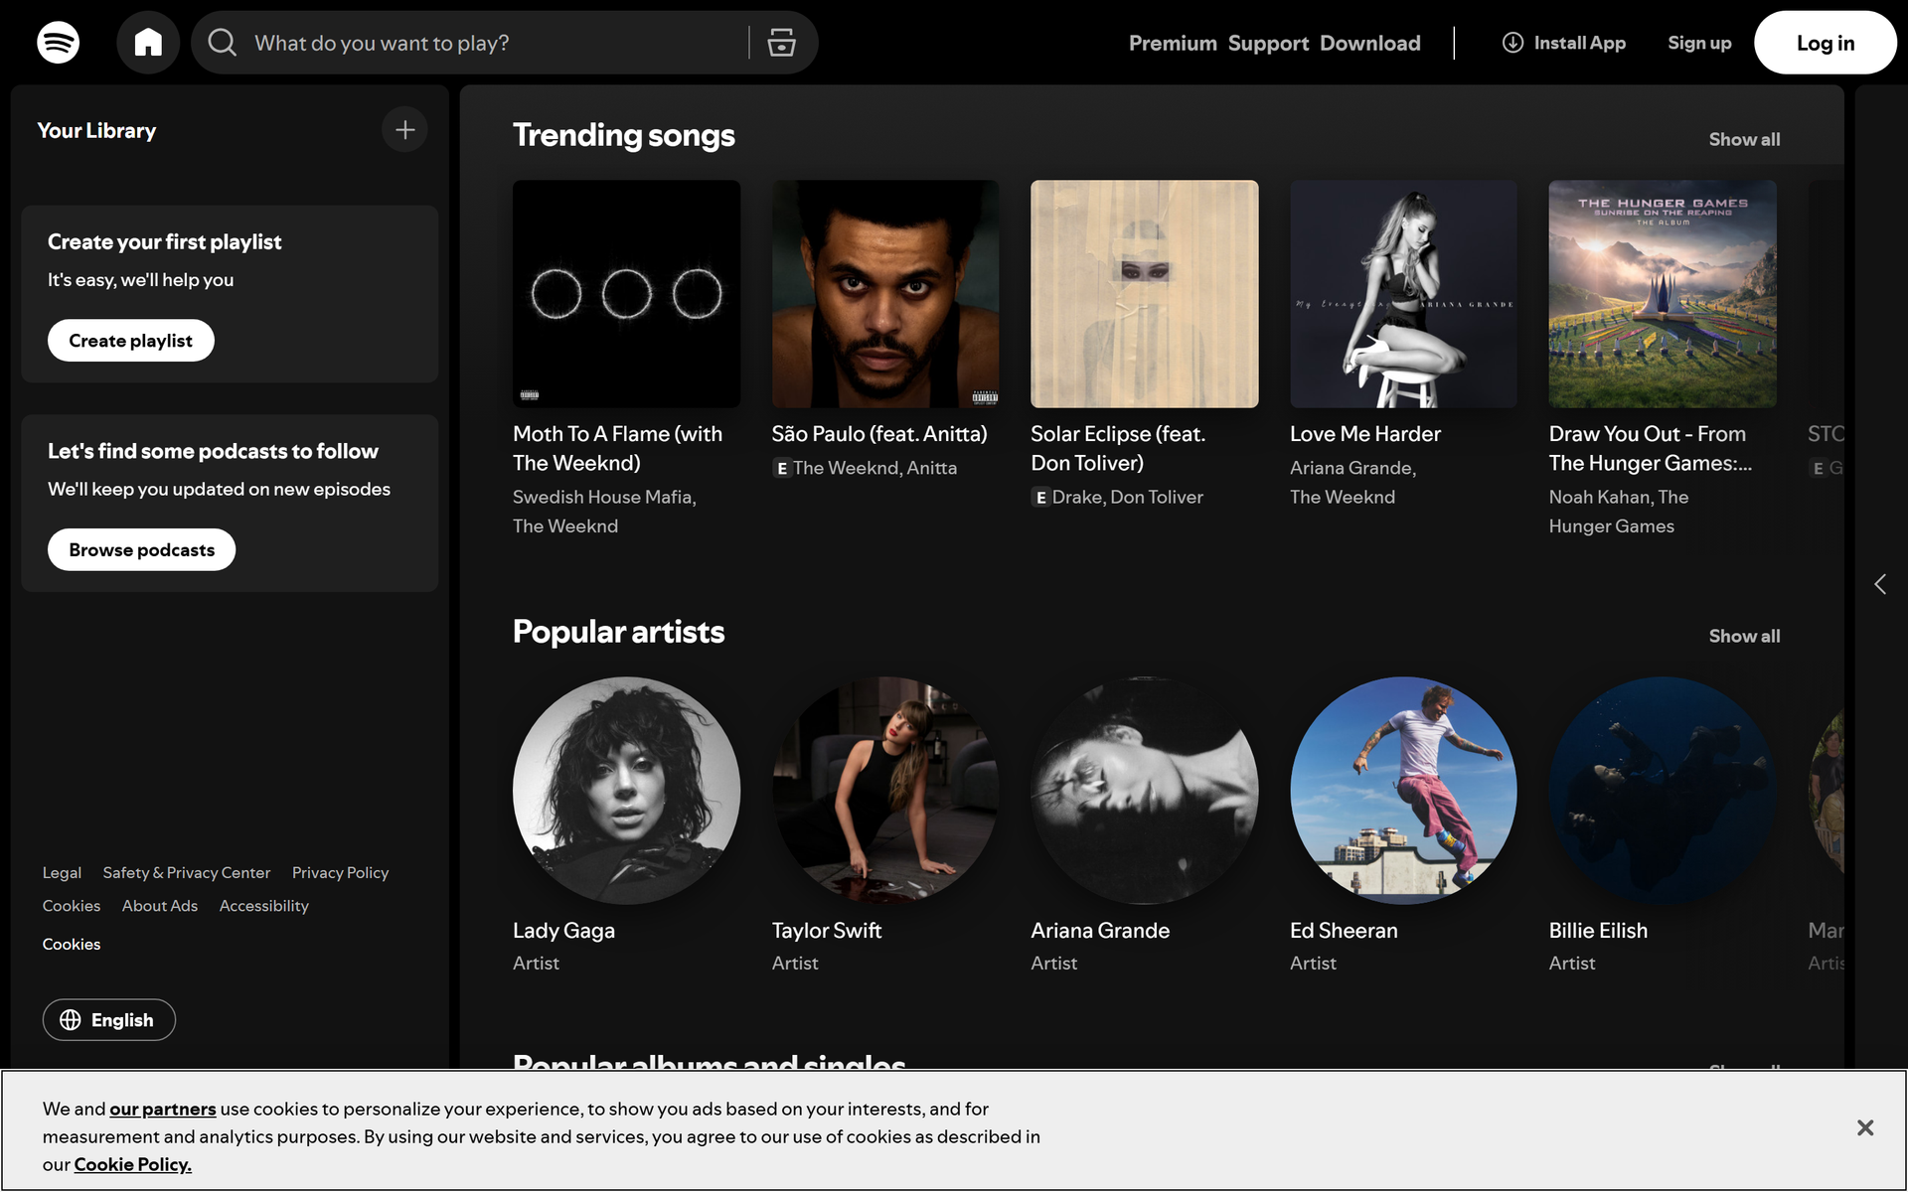Viewport: 1908px width, 1192px height.
Task: Open the Cookie Policy link in banner
Action: pos(133,1164)
